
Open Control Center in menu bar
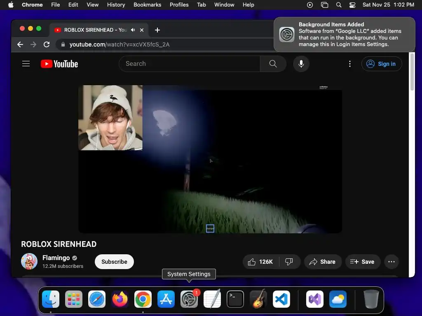(352, 5)
